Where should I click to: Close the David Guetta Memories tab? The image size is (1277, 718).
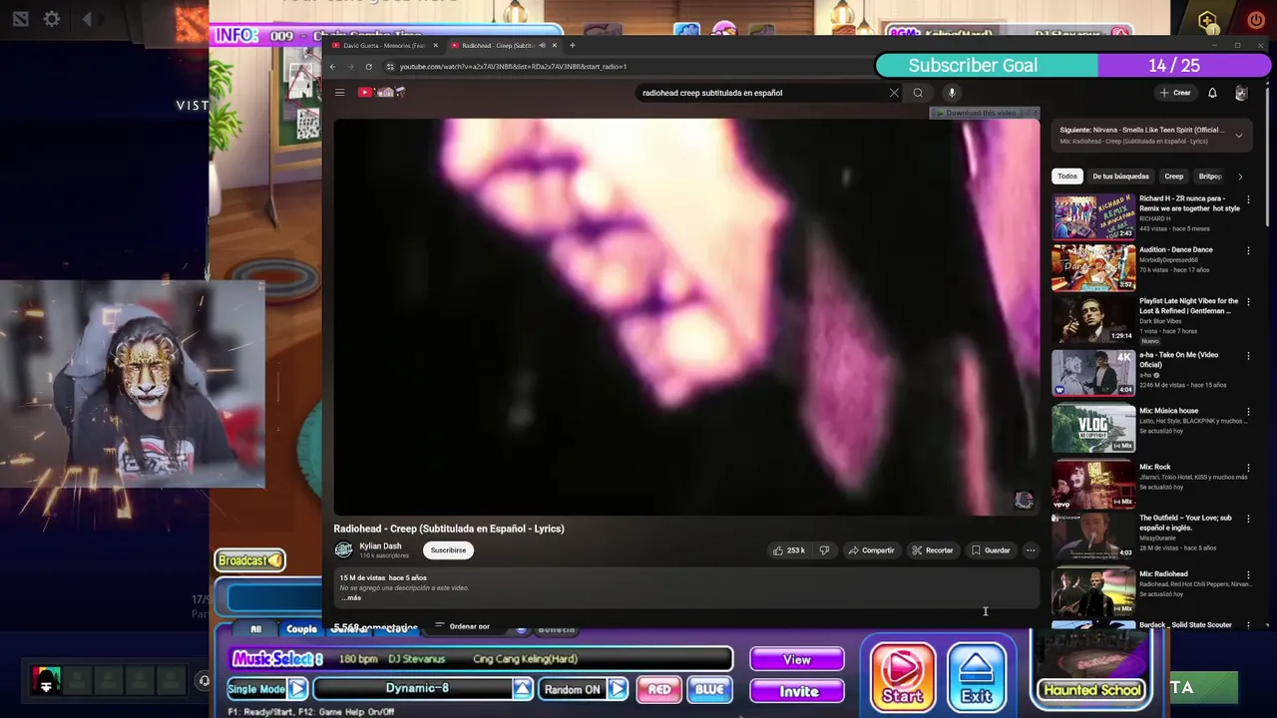[435, 45]
